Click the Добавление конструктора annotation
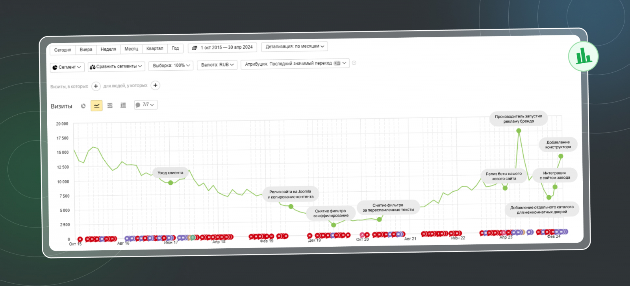 [558, 145]
